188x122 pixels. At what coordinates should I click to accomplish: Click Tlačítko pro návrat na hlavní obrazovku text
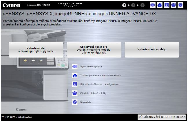[x=101, y=75]
